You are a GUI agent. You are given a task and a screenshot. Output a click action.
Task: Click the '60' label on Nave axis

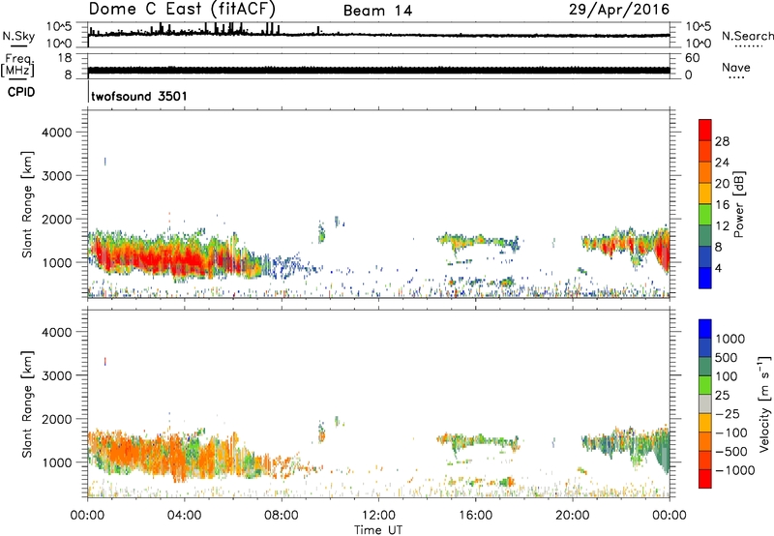coord(692,58)
